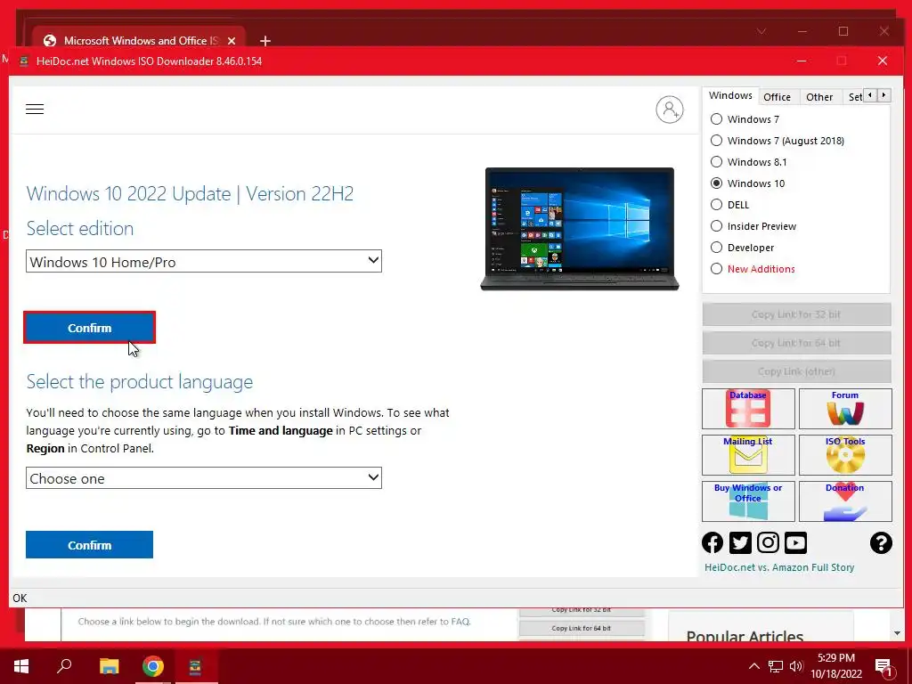Open the Donation tile

(x=845, y=501)
